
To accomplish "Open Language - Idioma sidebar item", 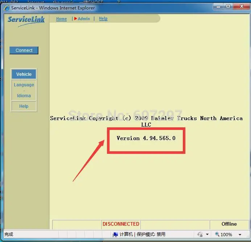I will coord(24,90).
